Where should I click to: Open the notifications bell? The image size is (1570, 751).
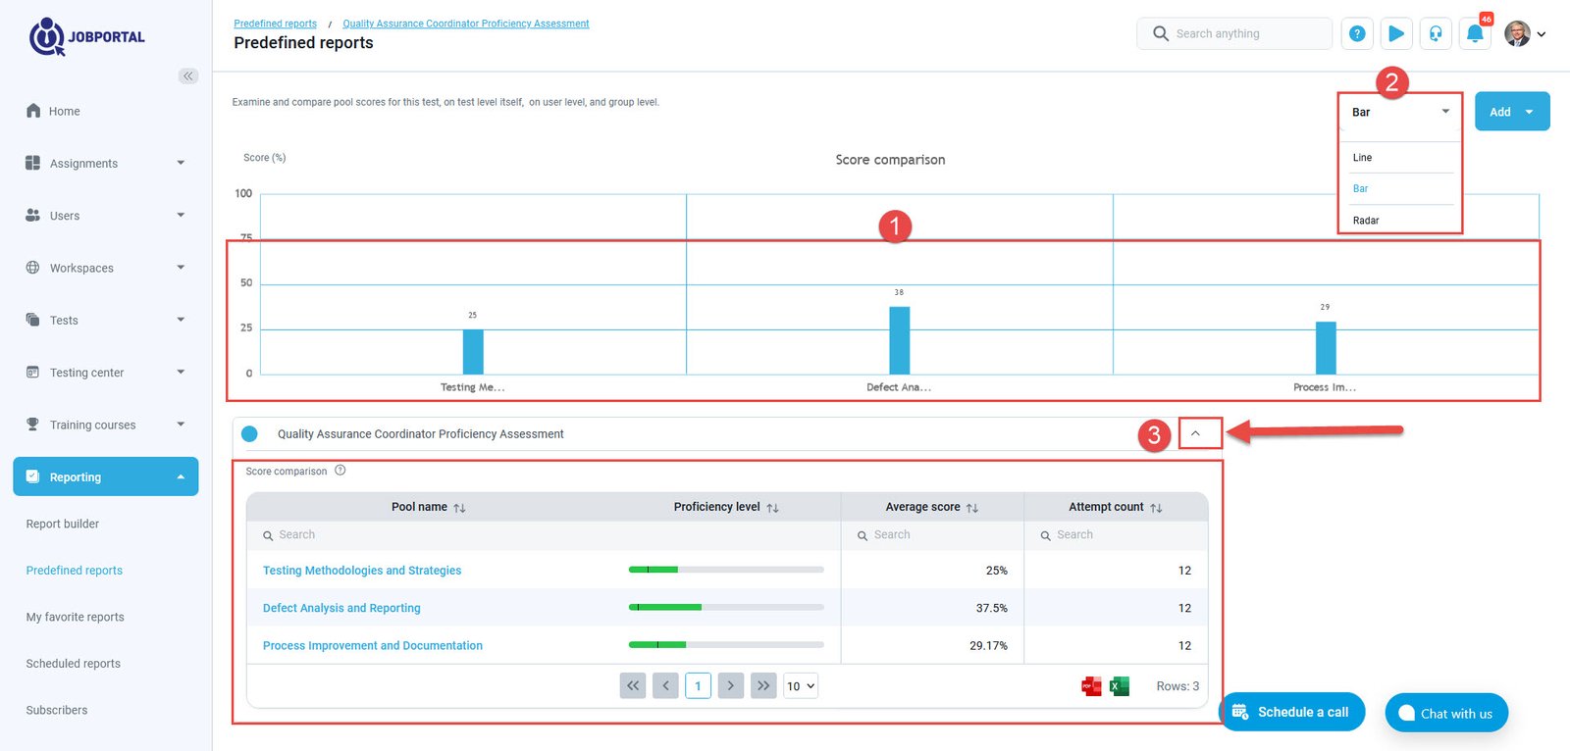(x=1475, y=33)
